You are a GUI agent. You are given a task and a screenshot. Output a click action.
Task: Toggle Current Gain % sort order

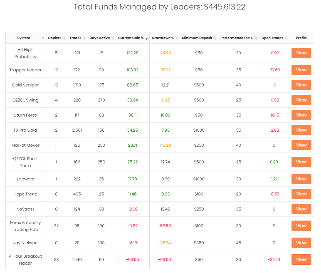coord(131,38)
